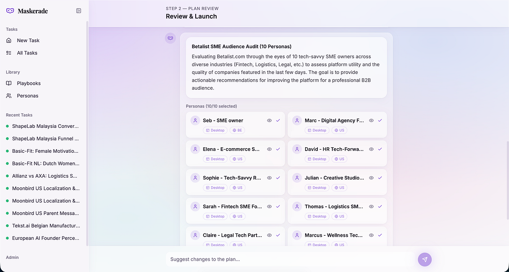Image resolution: width=509 pixels, height=272 pixels.
Task: Preview Julian - Creative Studio persona eye icon
Action: pyautogui.click(x=371, y=178)
